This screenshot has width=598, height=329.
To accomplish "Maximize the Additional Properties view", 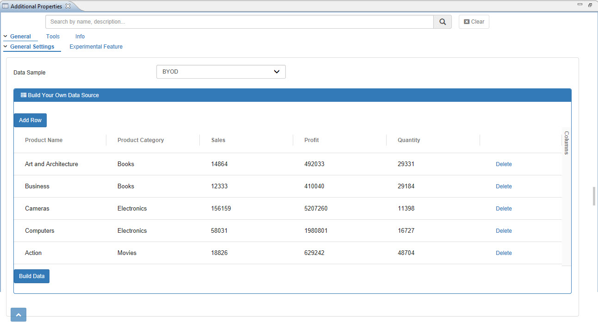I will [590, 5].
